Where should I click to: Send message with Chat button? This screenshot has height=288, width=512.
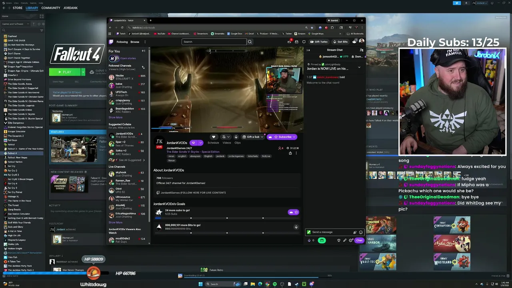point(359,240)
